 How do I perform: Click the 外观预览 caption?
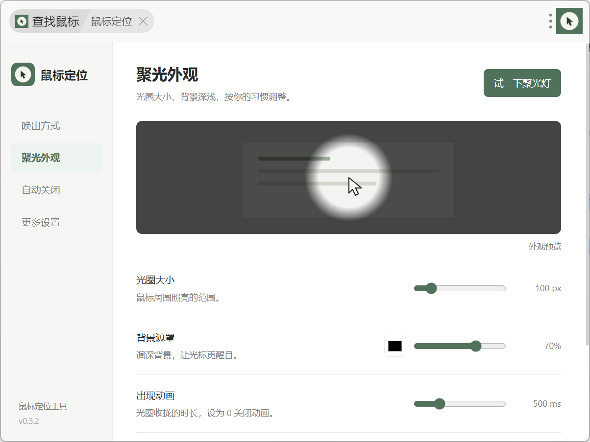[x=545, y=246]
